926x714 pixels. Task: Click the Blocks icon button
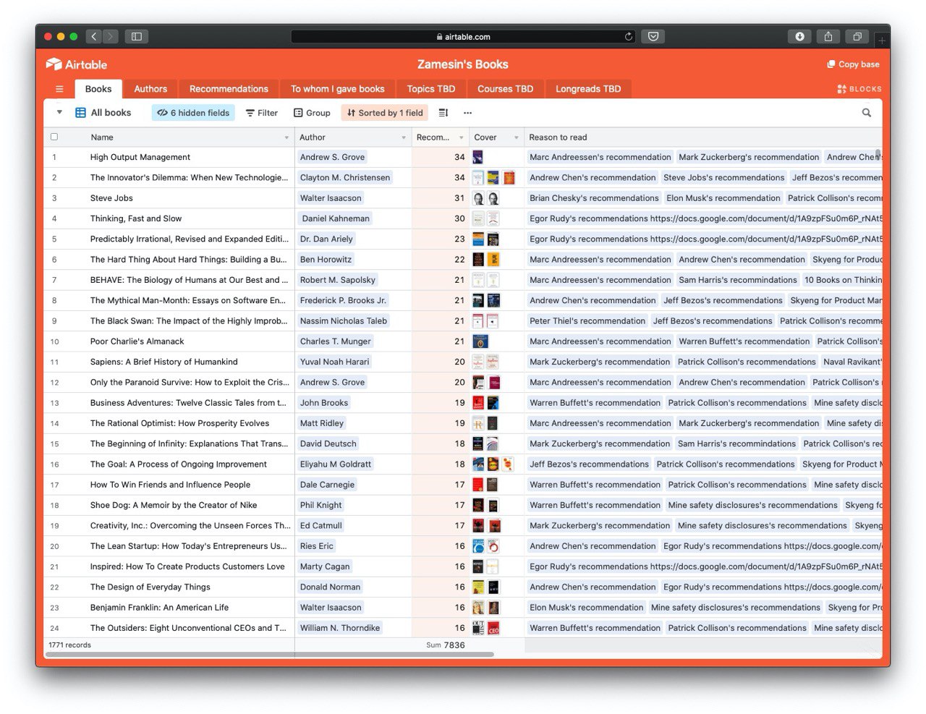(x=859, y=89)
